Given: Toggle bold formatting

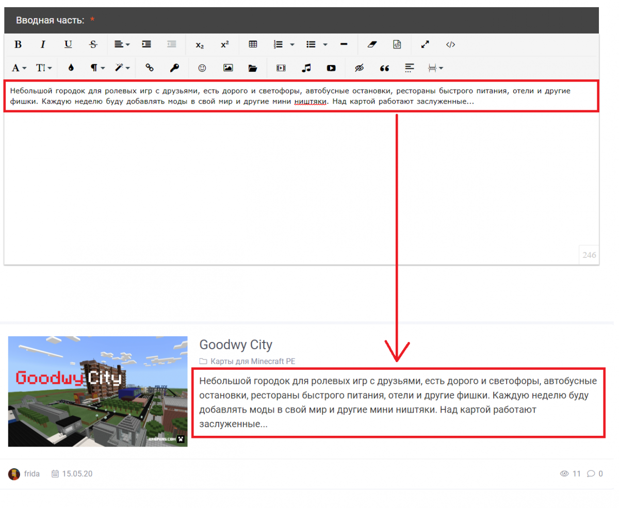Looking at the screenshot, I should pos(18,44).
